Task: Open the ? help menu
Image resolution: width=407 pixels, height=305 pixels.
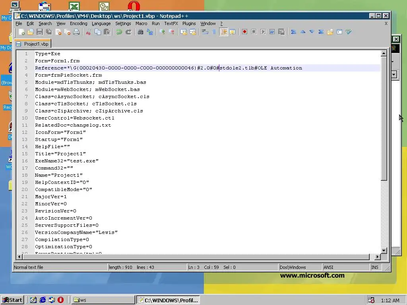Action: click(221, 23)
